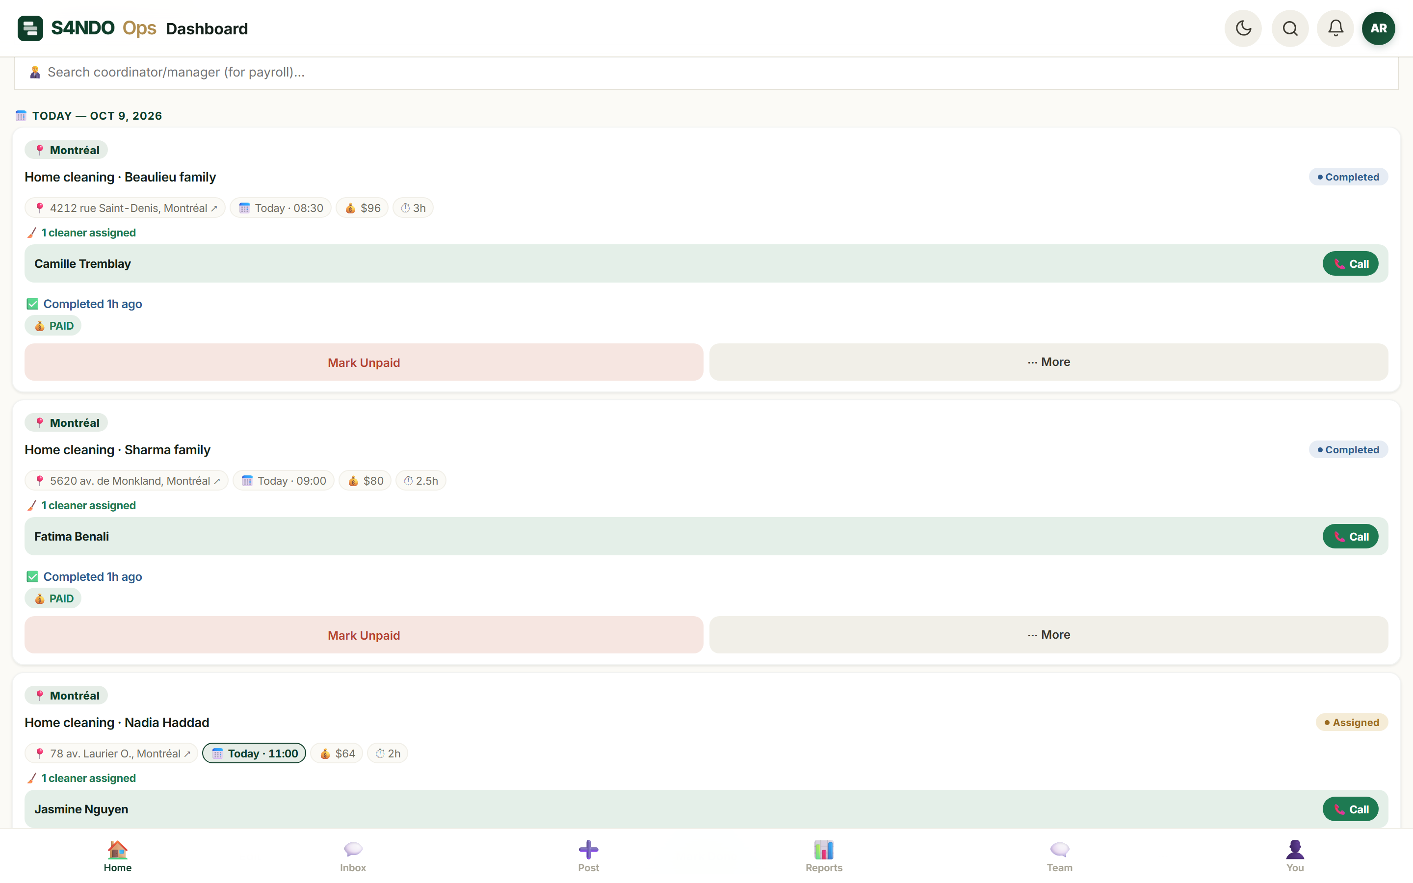Click the S4NDO logo icon
This screenshot has width=1413, height=883.
pyautogui.click(x=30, y=28)
